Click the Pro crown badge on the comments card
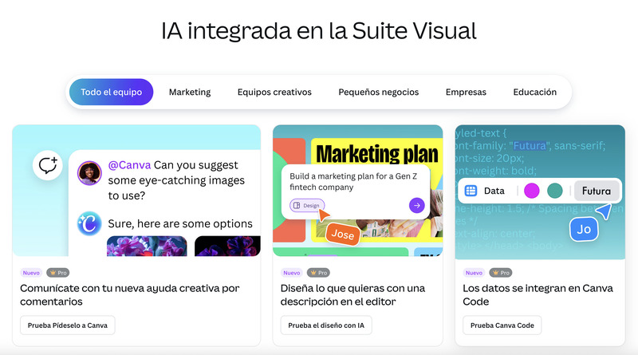 (x=57, y=273)
